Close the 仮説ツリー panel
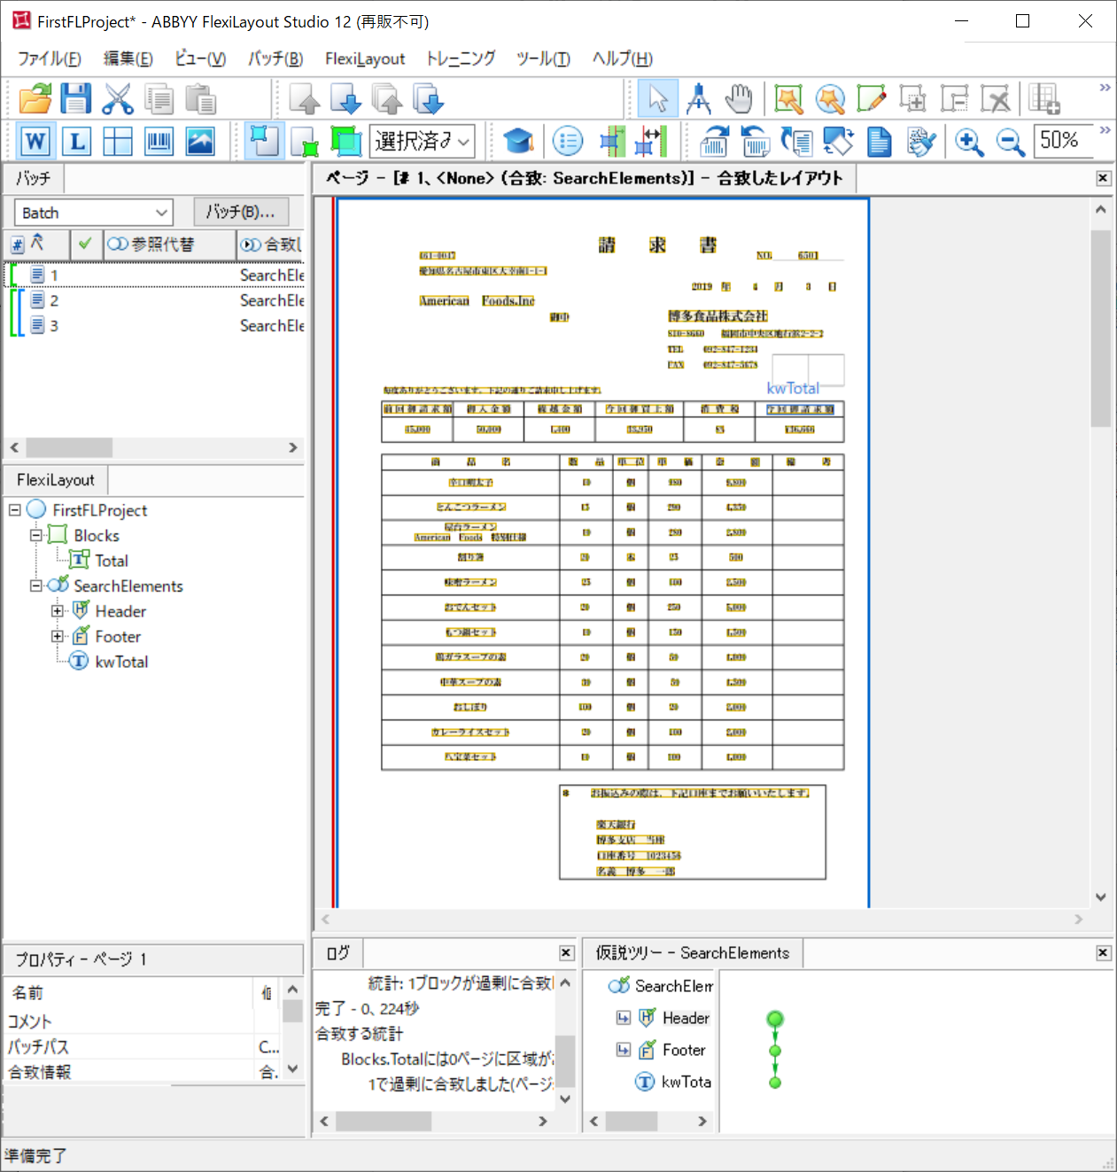1117x1172 pixels. [1104, 952]
